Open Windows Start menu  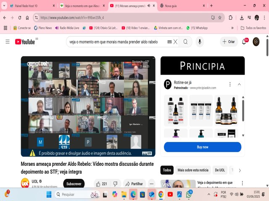point(49,194)
